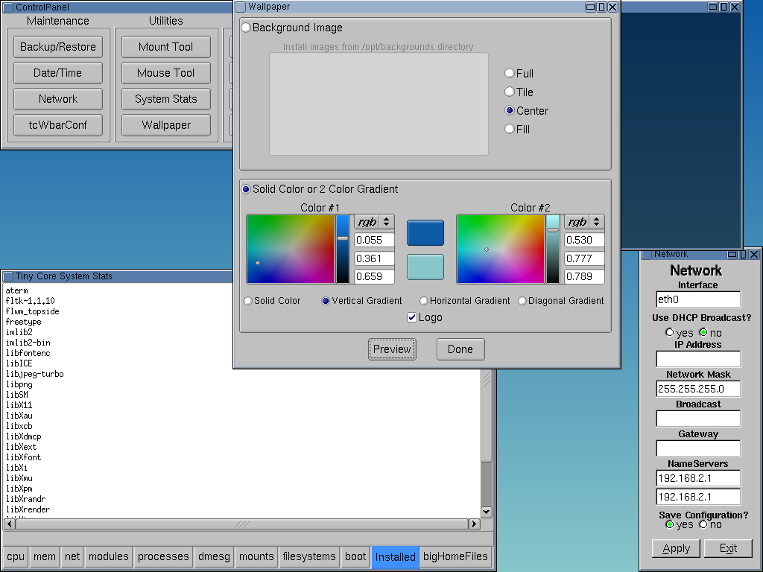Click Color #1 red value field 0.055
Image resolution: width=763 pixels, height=572 pixels.
click(374, 240)
